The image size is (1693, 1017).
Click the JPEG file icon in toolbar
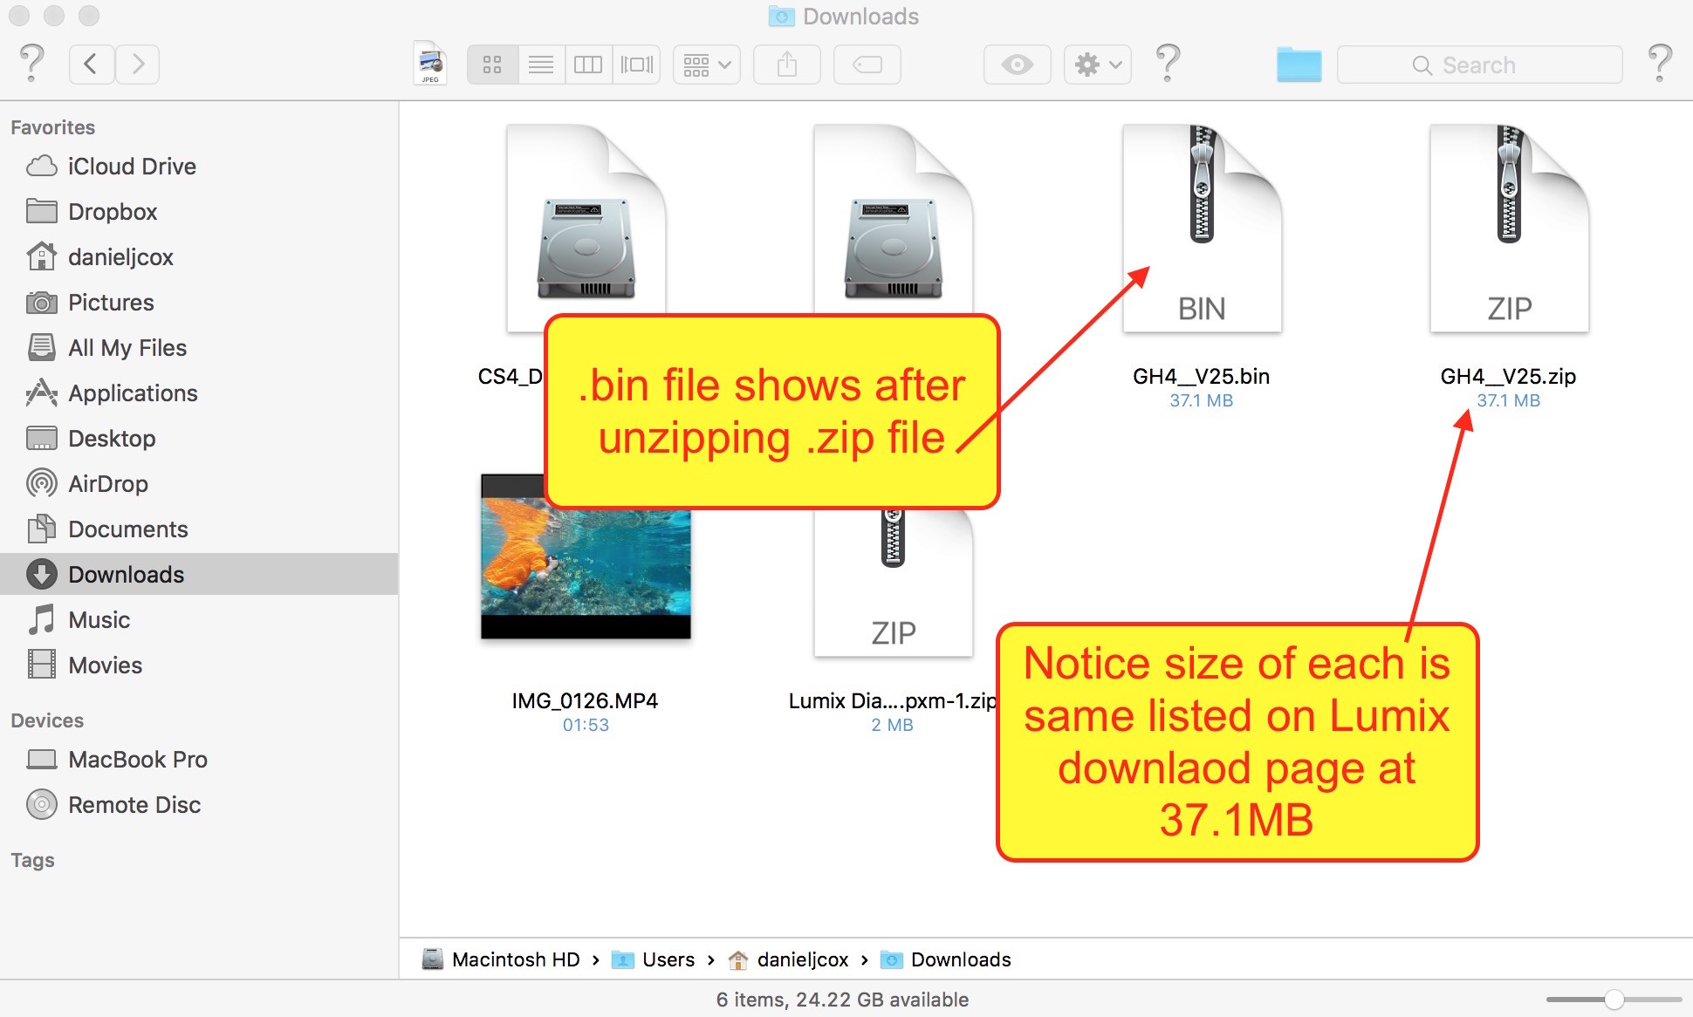pyautogui.click(x=431, y=63)
